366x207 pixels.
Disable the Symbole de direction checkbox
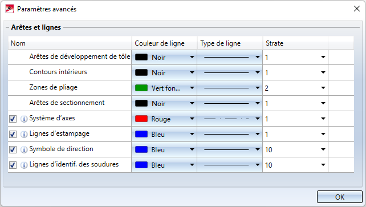point(13,150)
